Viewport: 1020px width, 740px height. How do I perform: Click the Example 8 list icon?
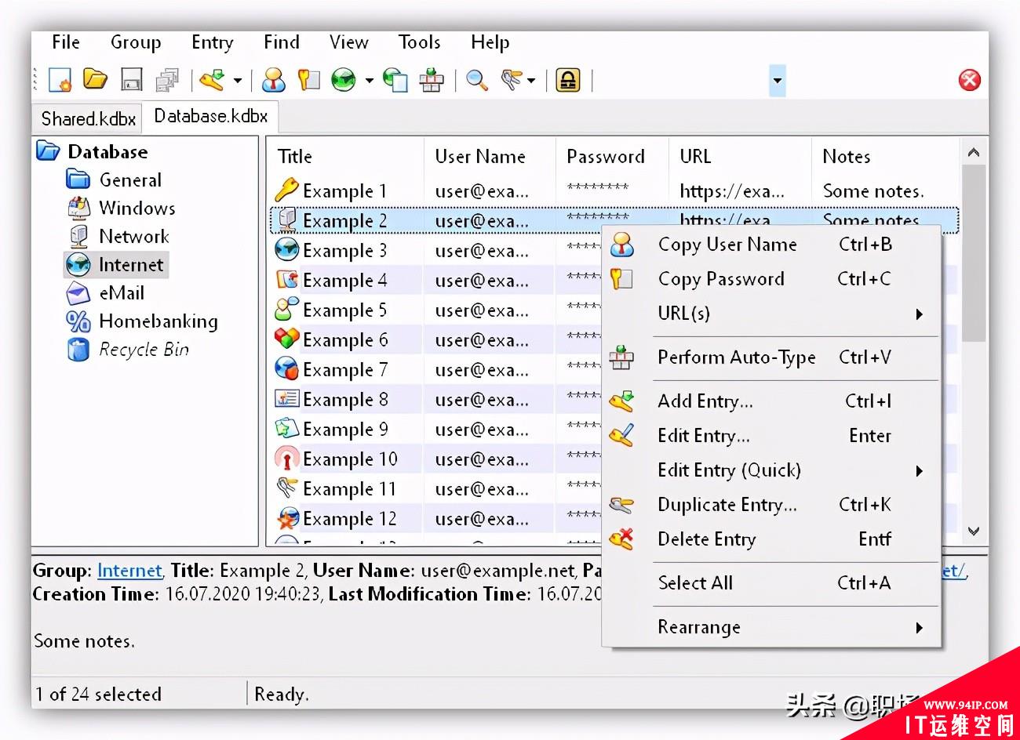pos(286,399)
